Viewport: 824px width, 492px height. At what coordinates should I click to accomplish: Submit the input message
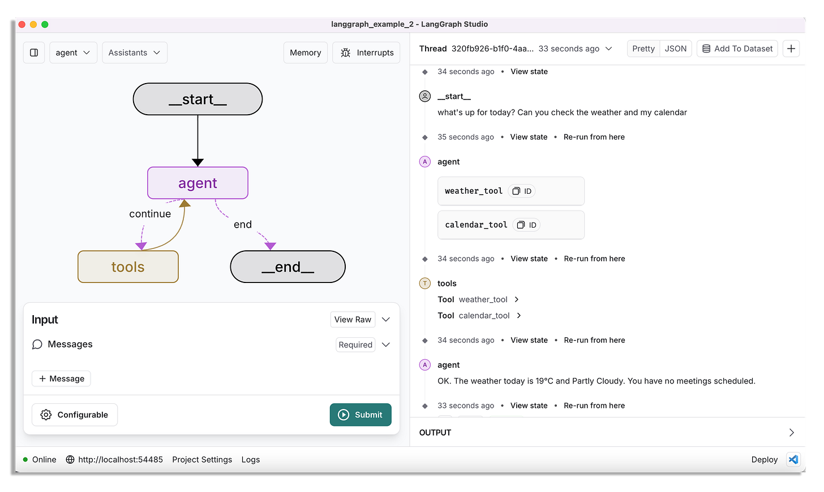pyautogui.click(x=360, y=415)
